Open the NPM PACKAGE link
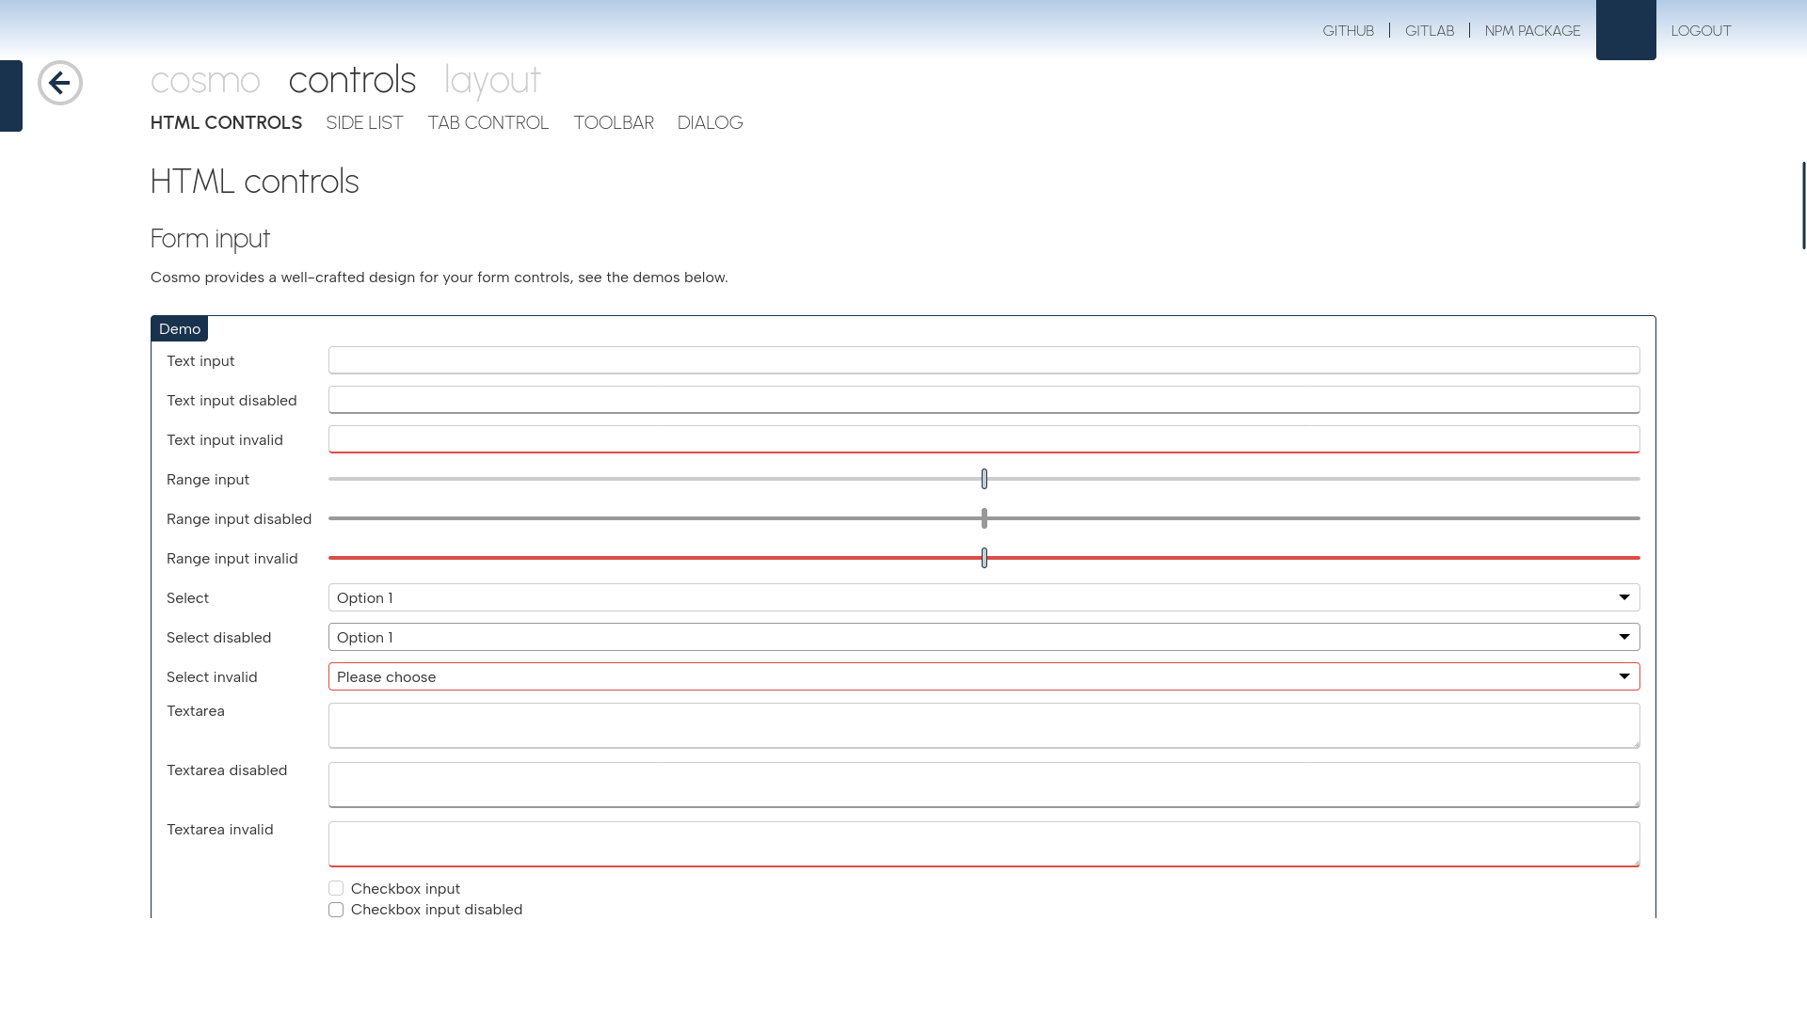This screenshot has height=1016, width=1807. (1532, 30)
